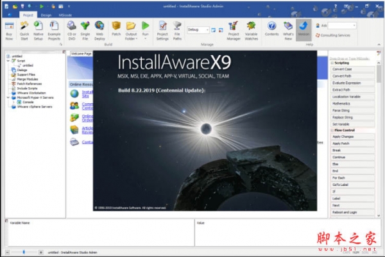The height and width of the screenshot is (257, 385).
Task: Open the Debug configuration dropdown
Action: pyautogui.click(x=207, y=29)
